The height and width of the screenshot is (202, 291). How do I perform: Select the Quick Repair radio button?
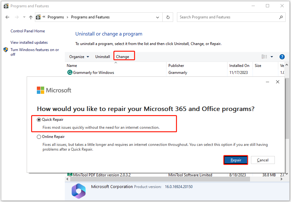39,120
